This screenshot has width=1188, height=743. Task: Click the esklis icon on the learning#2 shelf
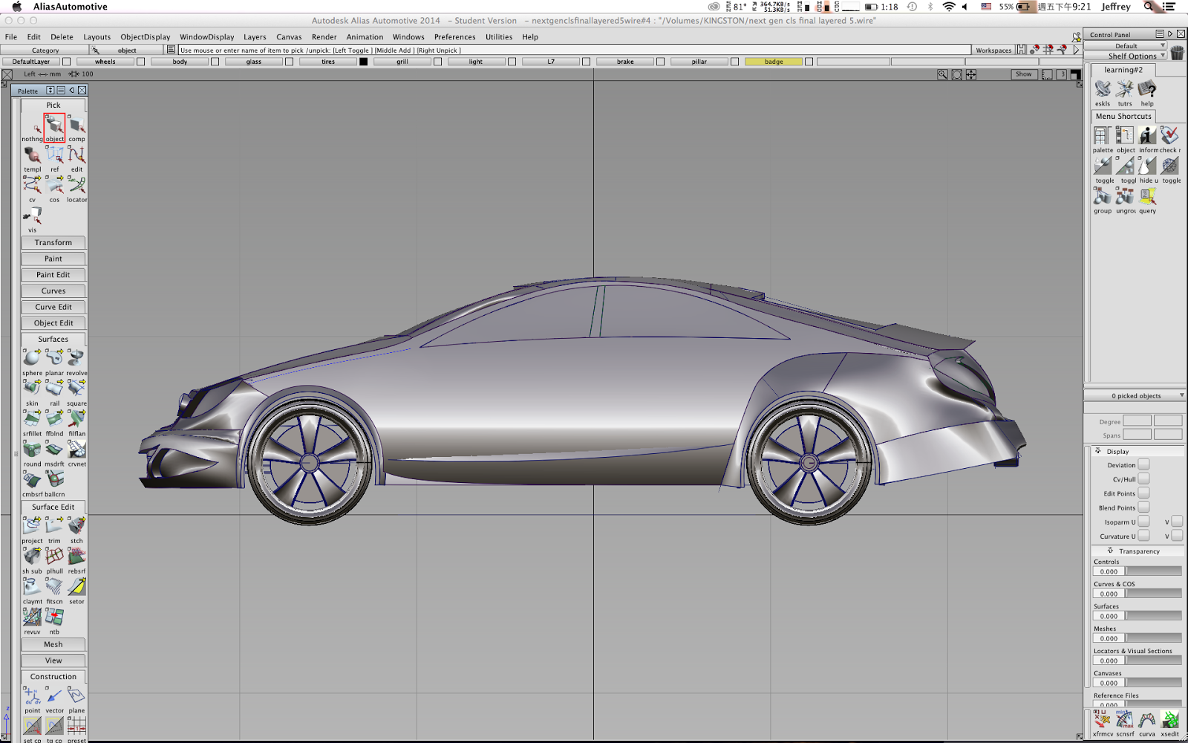coord(1102,89)
